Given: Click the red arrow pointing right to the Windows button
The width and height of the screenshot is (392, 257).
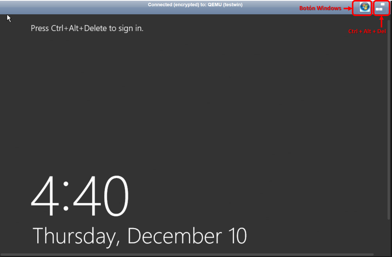Looking at the screenshot, I should pos(348,8).
